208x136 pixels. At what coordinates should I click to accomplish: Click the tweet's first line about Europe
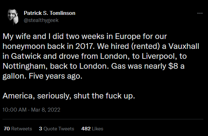(84, 36)
